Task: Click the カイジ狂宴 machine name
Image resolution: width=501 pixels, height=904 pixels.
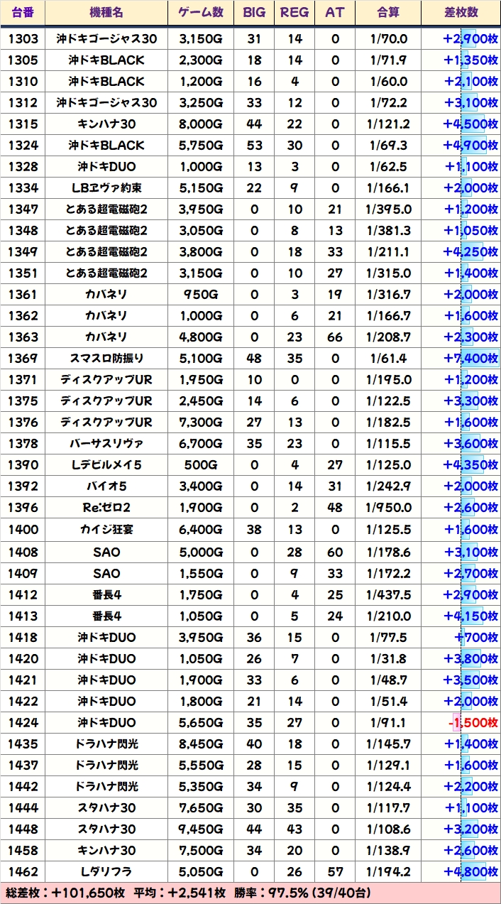Action: [x=106, y=529]
